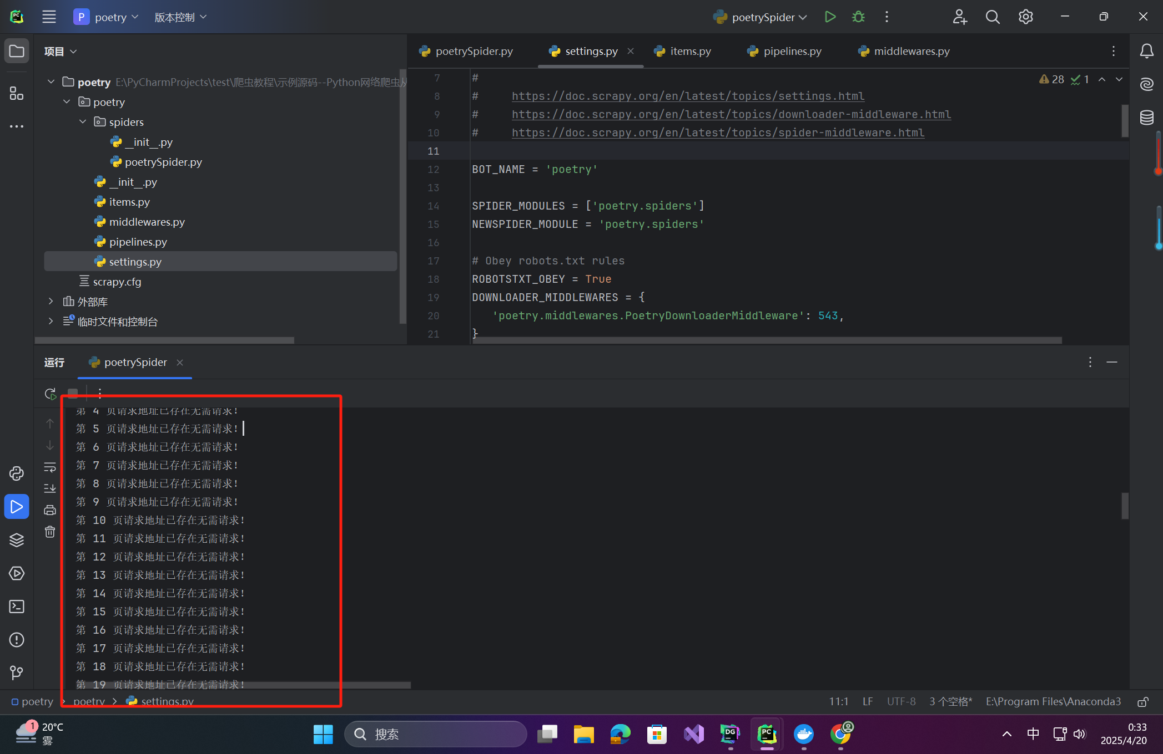Expand the 外部库 node

coord(51,302)
